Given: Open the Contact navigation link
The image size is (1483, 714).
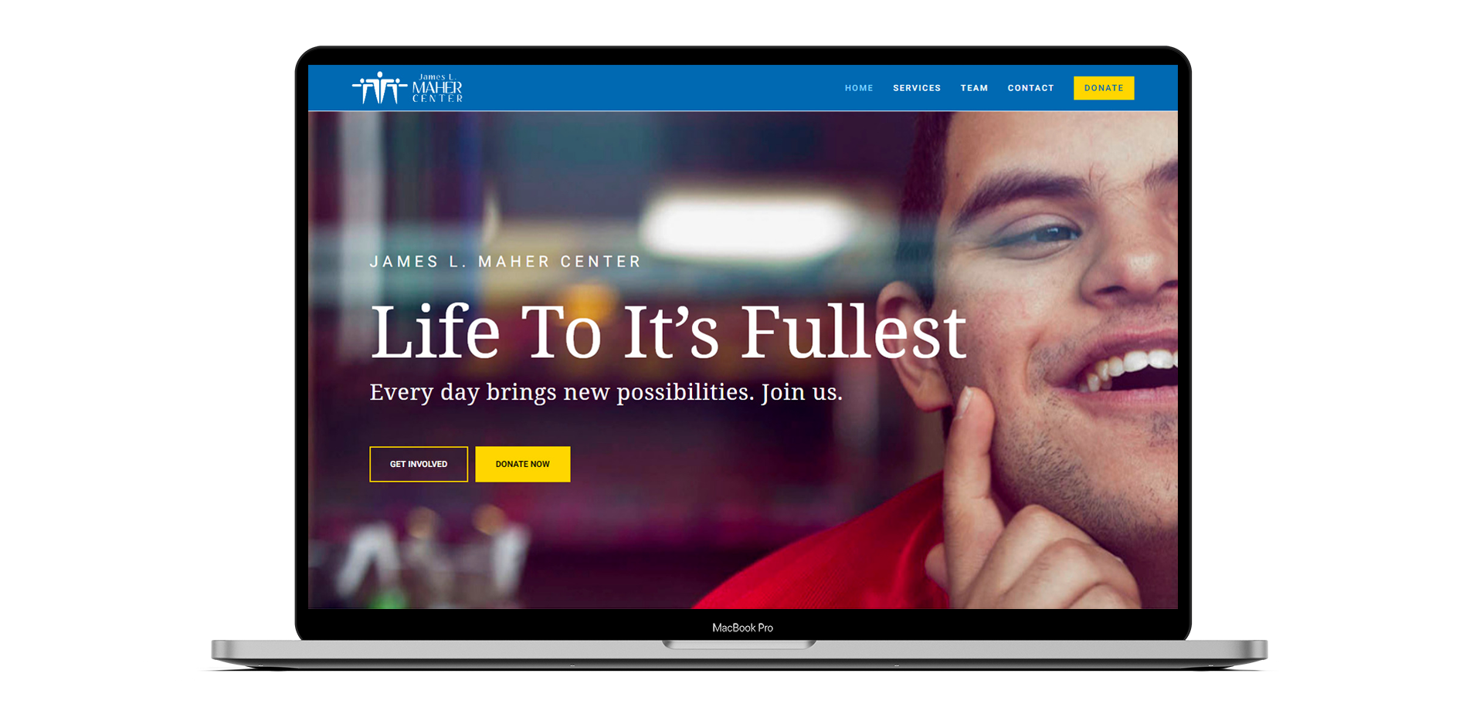Looking at the screenshot, I should pos(1030,88).
